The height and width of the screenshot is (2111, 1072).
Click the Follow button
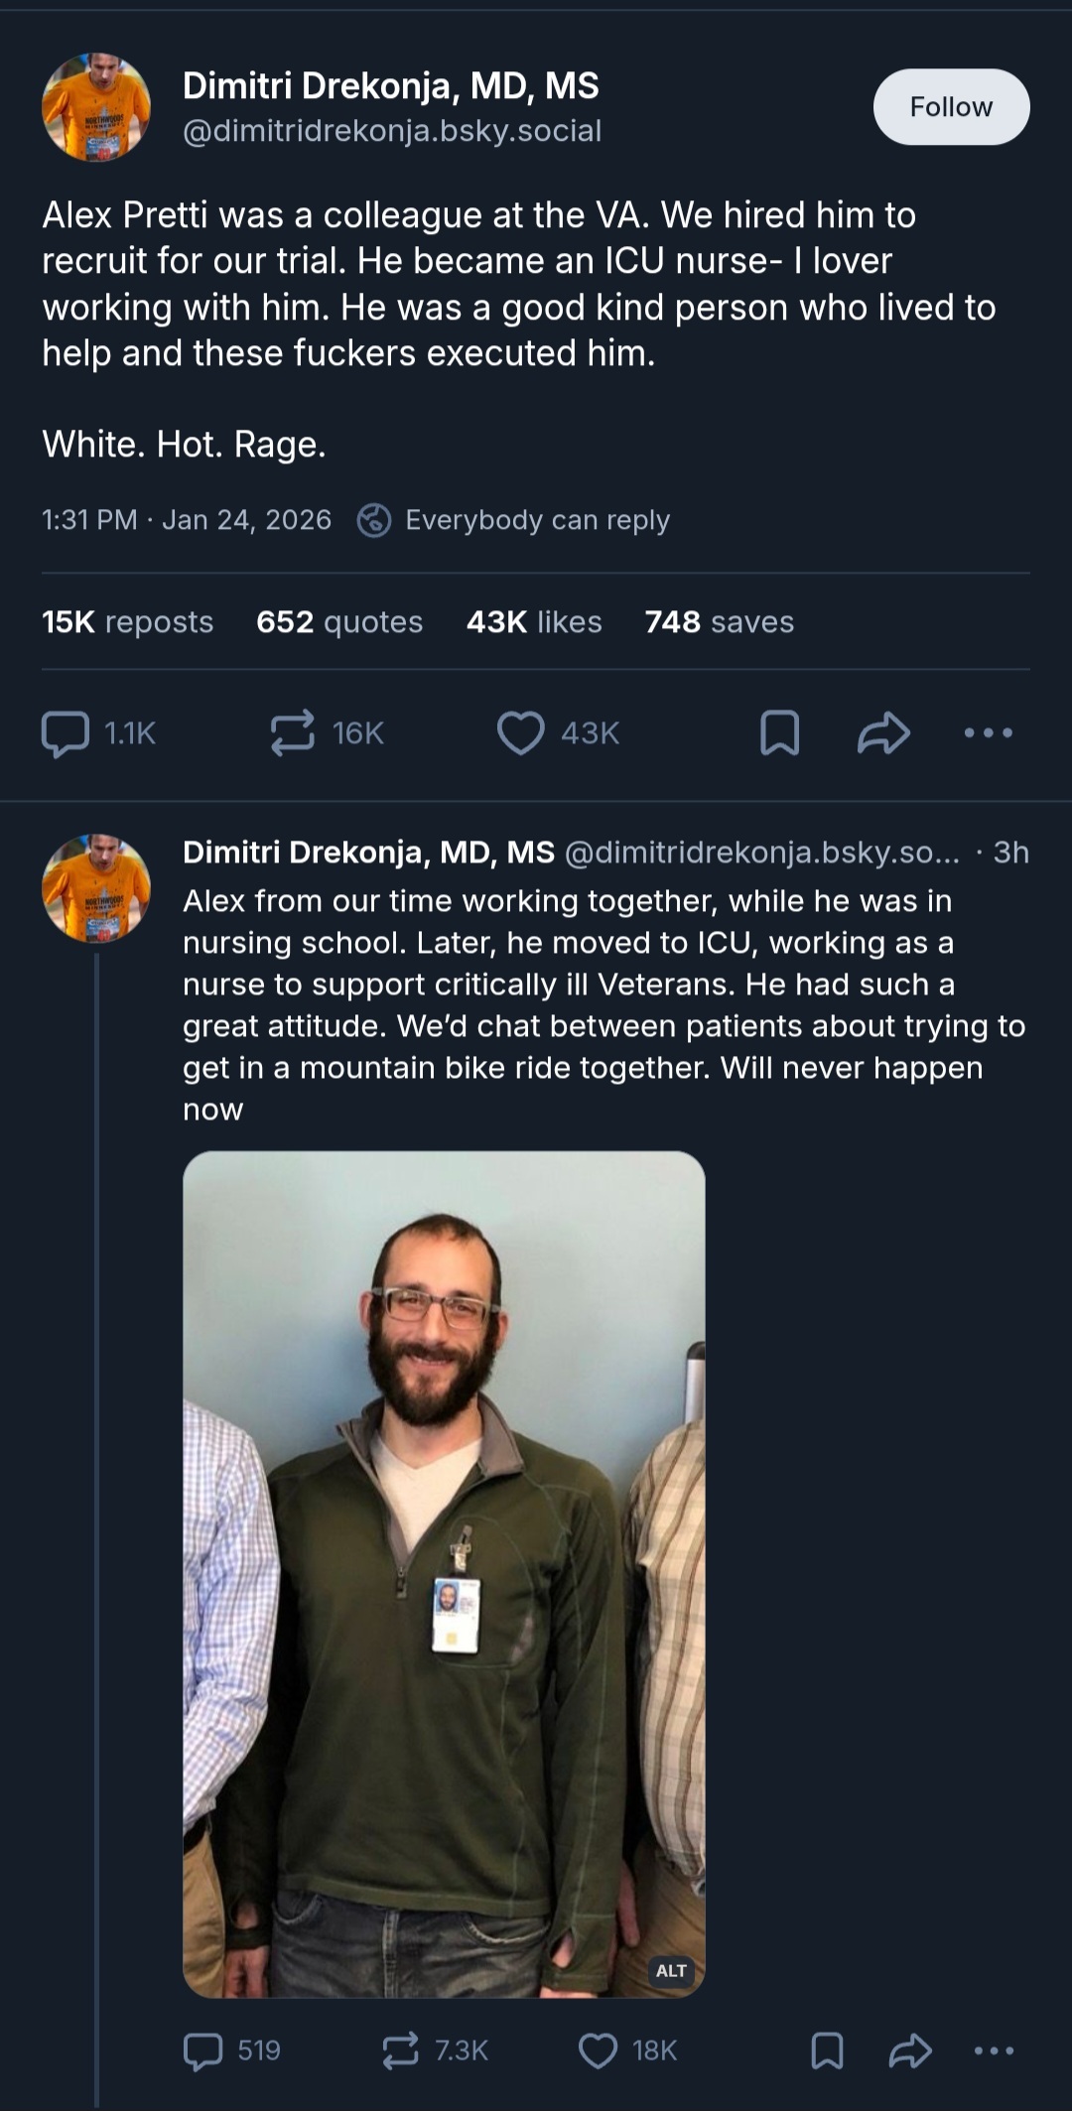(951, 107)
